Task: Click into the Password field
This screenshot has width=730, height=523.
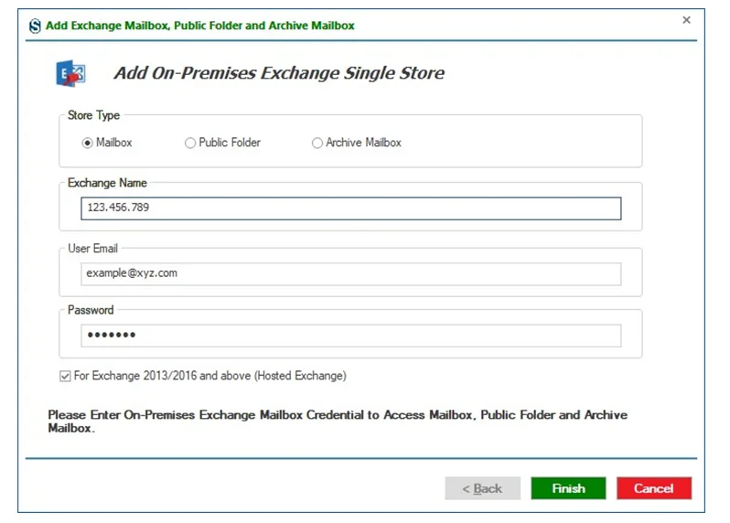Action: [x=351, y=336]
